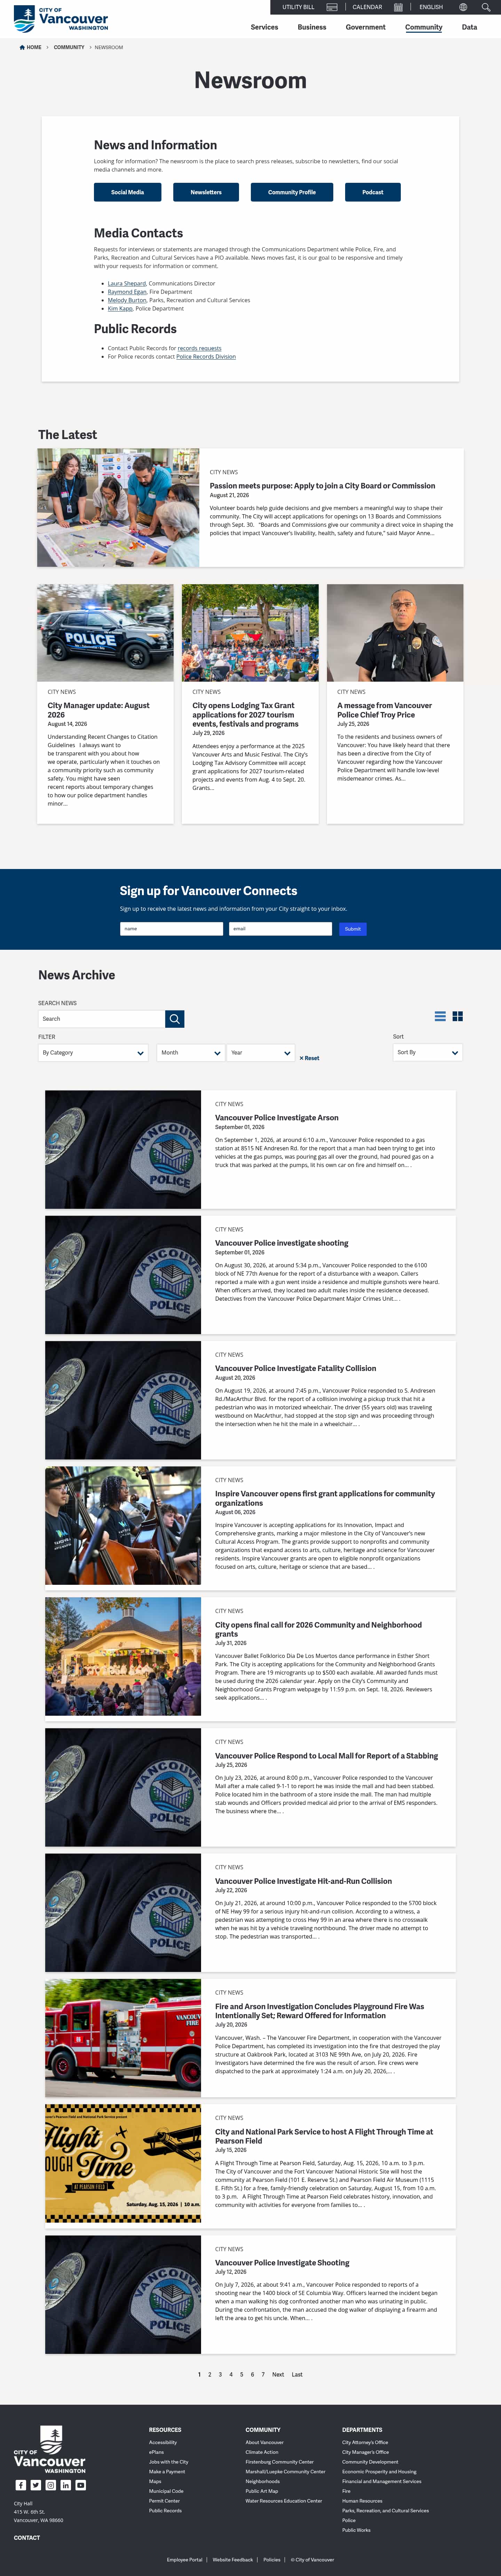Click the Podcast button
Image resolution: width=501 pixels, height=2576 pixels.
click(x=373, y=192)
